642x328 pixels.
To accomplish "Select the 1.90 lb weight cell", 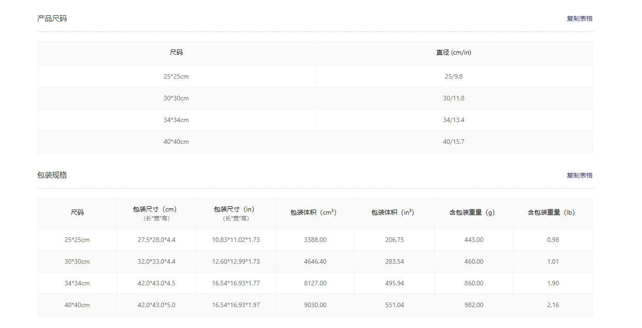I will click(x=553, y=283).
